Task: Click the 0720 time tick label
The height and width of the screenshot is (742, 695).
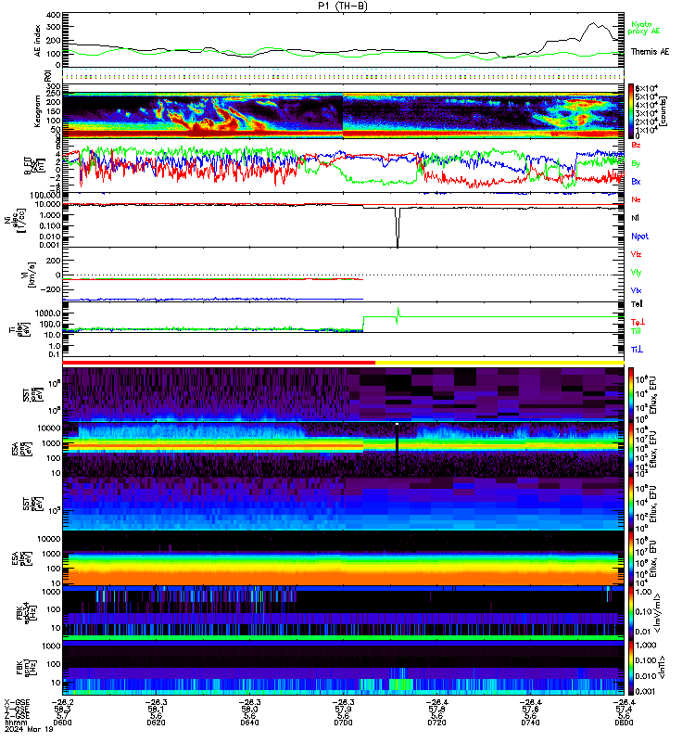Action: pos(436,723)
